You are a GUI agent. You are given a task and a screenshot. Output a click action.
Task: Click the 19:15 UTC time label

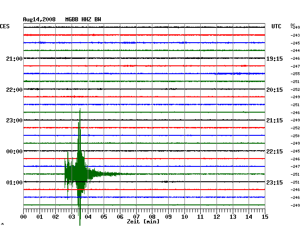pos(275,59)
